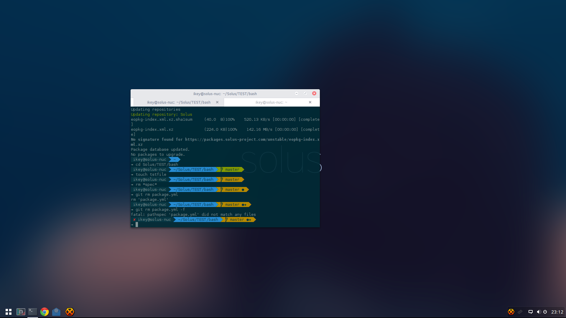Click the terminal title bar text
This screenshot has height=318, width=566.
pos(225,94)
